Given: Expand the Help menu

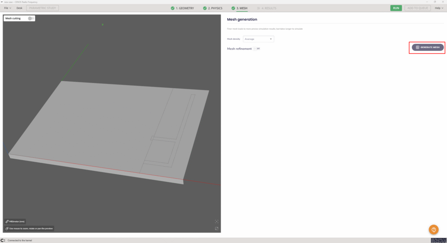Looking at the screenshot, I should pyautogui.click(x=438, y=8).
